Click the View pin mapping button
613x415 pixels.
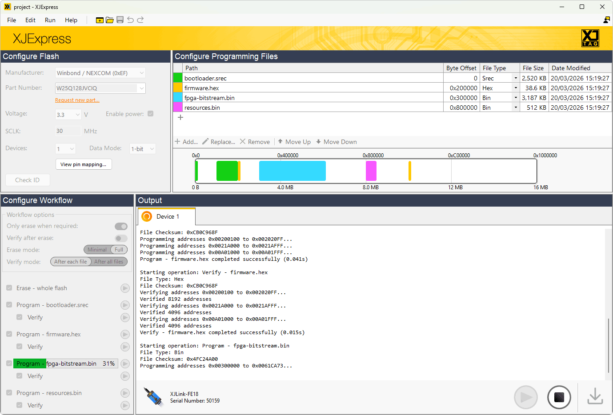click(84, 164)
